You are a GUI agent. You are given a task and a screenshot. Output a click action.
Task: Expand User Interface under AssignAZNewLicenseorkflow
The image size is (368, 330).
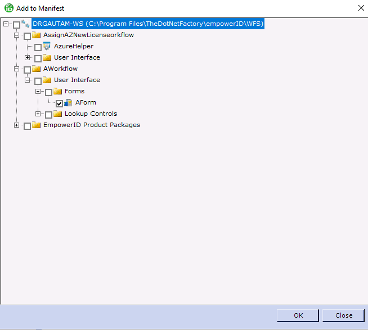click(x=28, y=58)
